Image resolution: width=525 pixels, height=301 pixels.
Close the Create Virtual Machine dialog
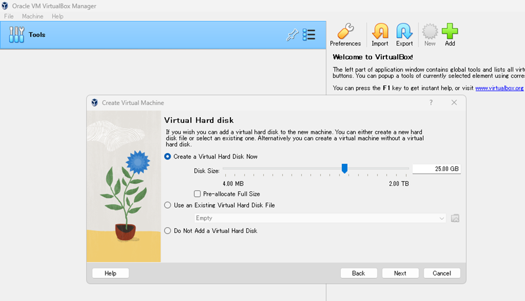click(x=454, y=102)
